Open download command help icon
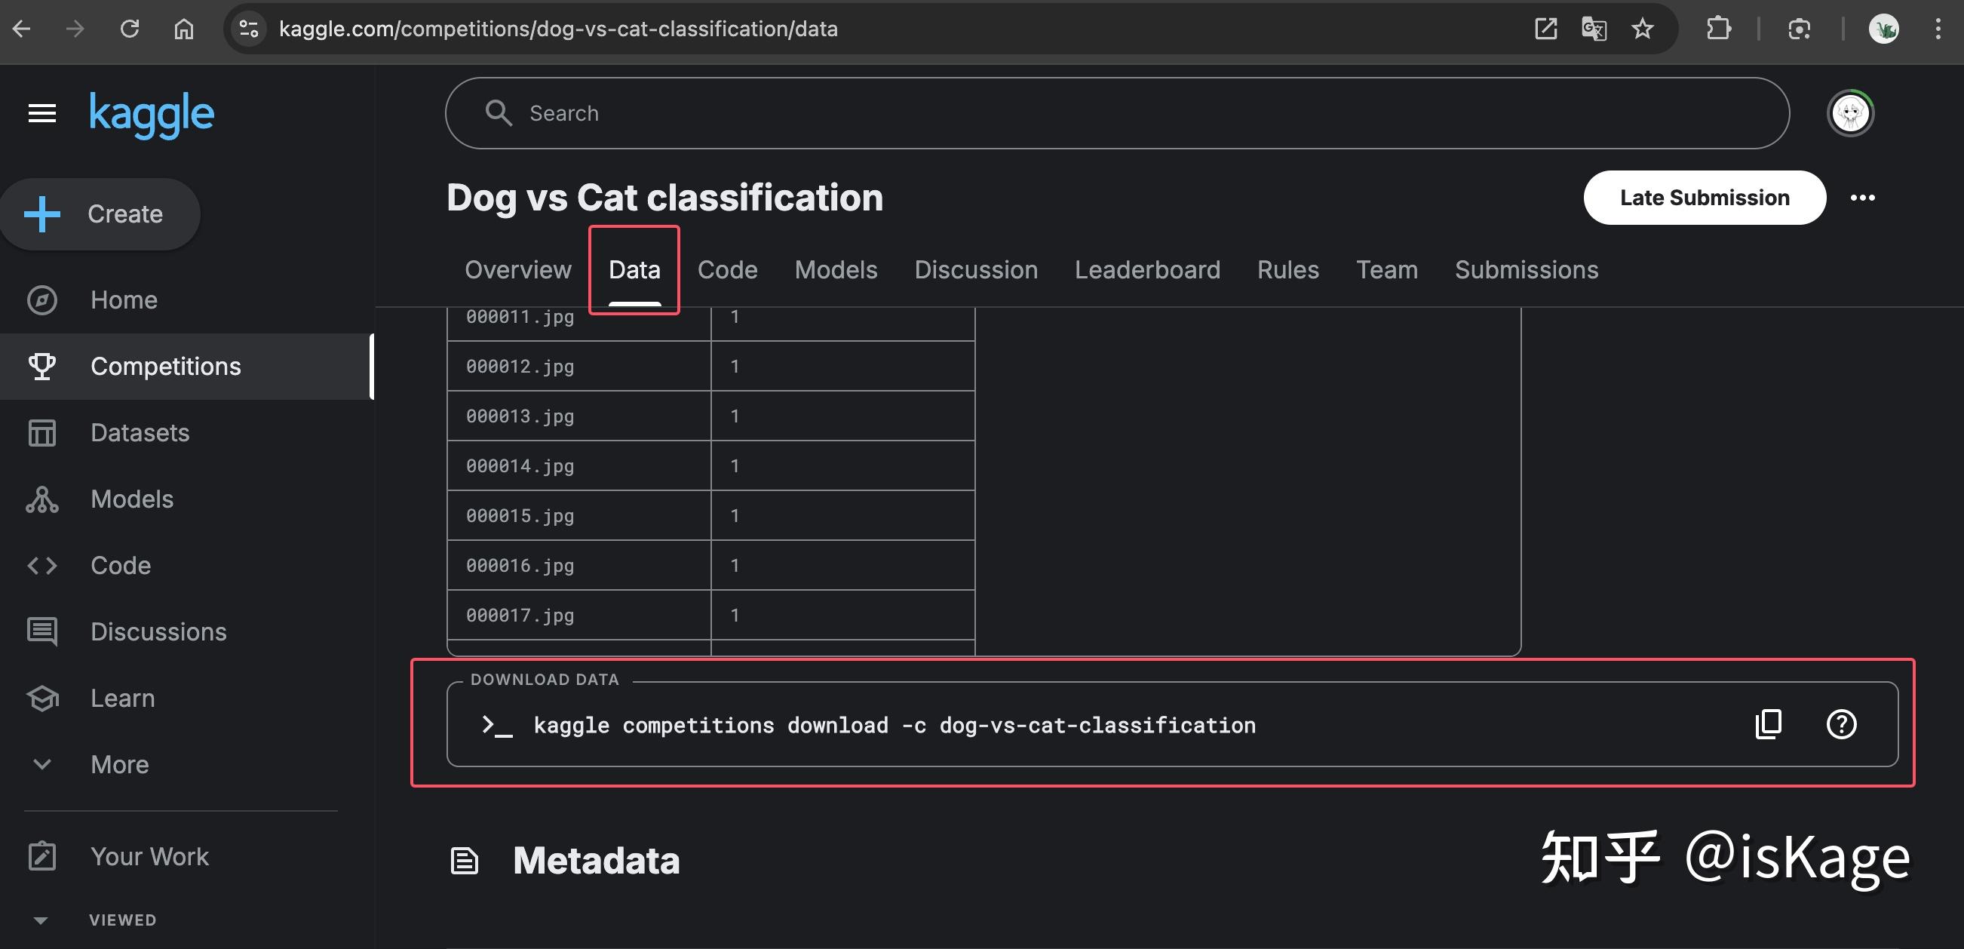 click(x=1841, y=724)
